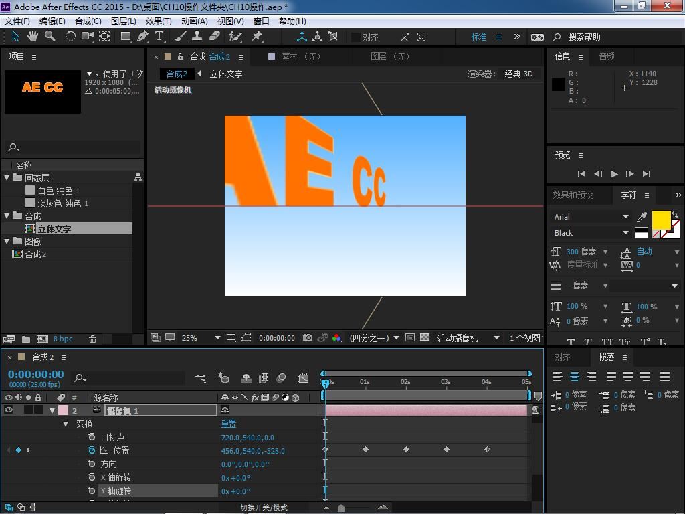Open 8 bpc project color depth setting
This screenshot has width=685, height=514.
[63, 339]
